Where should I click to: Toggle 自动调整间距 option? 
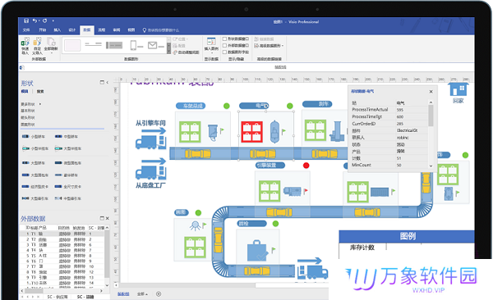click(x=187, y=52)
